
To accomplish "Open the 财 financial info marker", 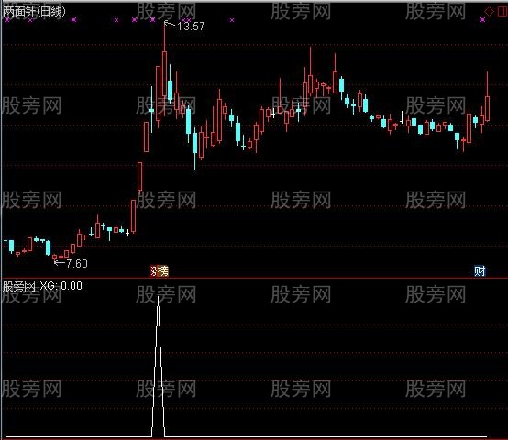I will (480, 271).
